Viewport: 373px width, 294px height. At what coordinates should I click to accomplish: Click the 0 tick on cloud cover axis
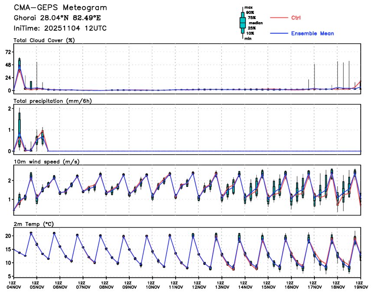pos(10,91)
